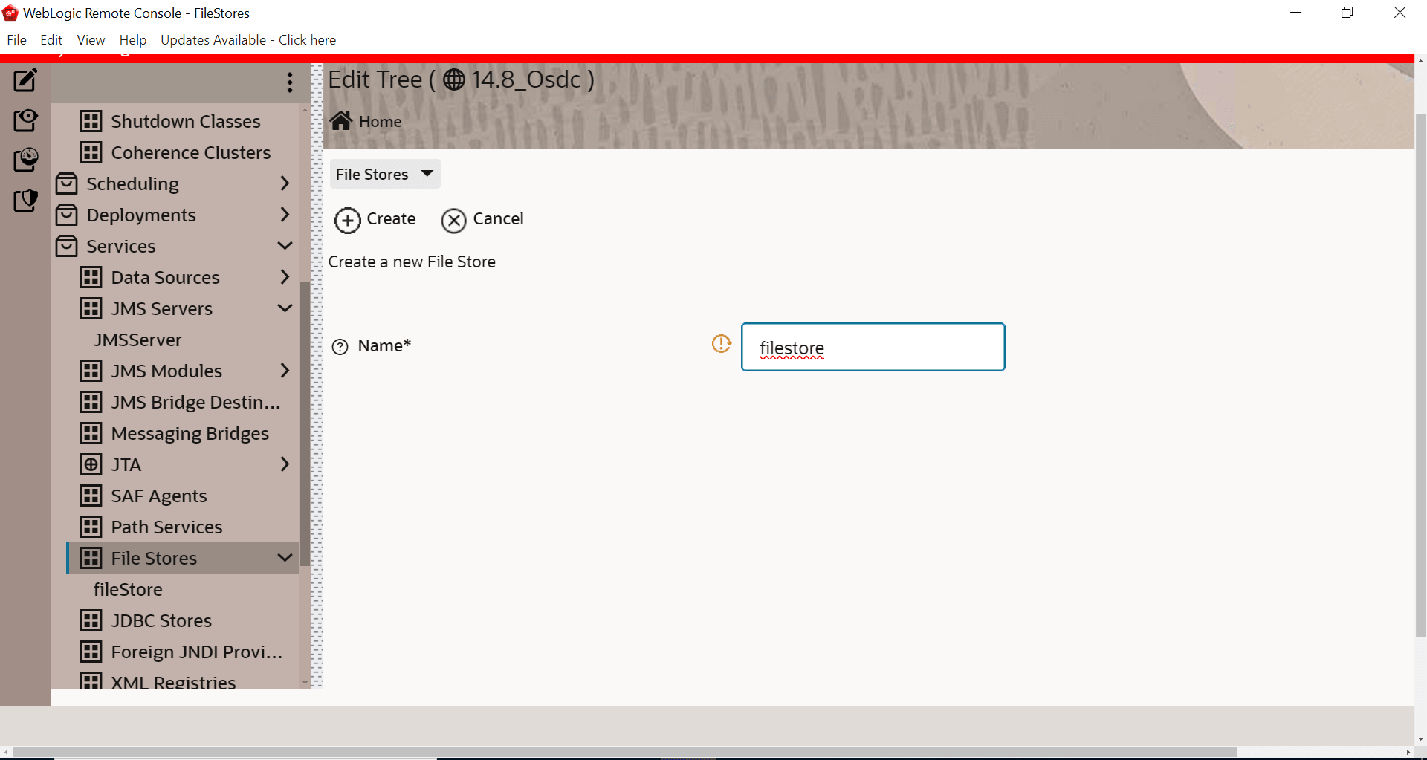Click the Path Services grid icon
Screen dimensions: 1427x760
click(91, 527)
